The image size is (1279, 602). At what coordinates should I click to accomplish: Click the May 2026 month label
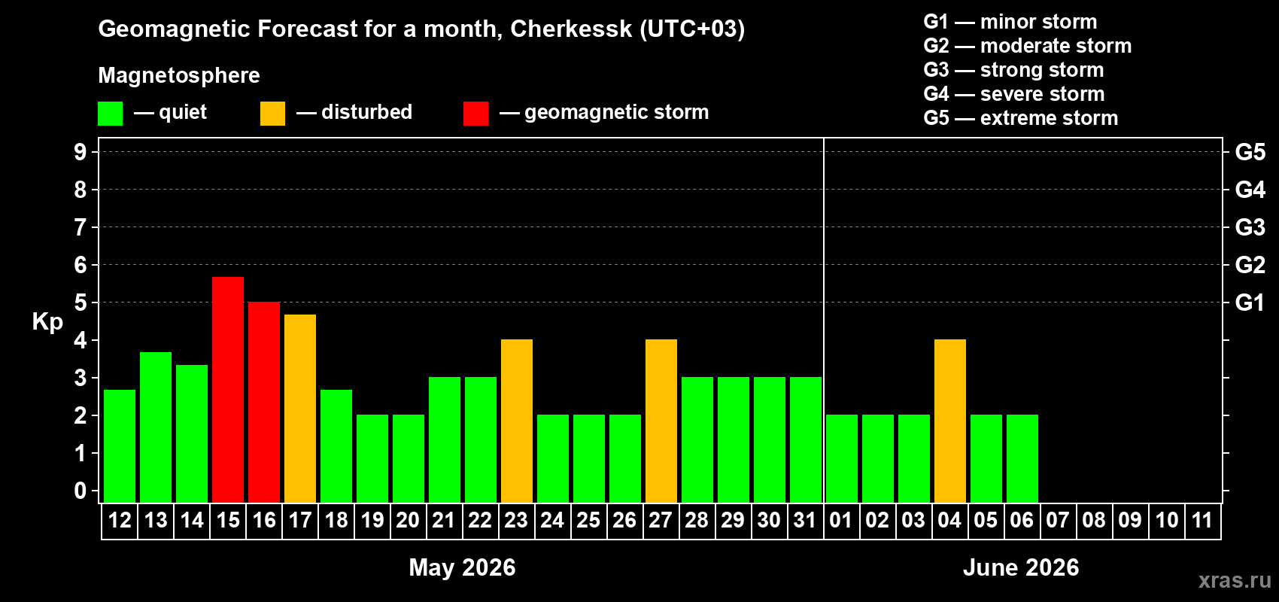pos(462,567)
